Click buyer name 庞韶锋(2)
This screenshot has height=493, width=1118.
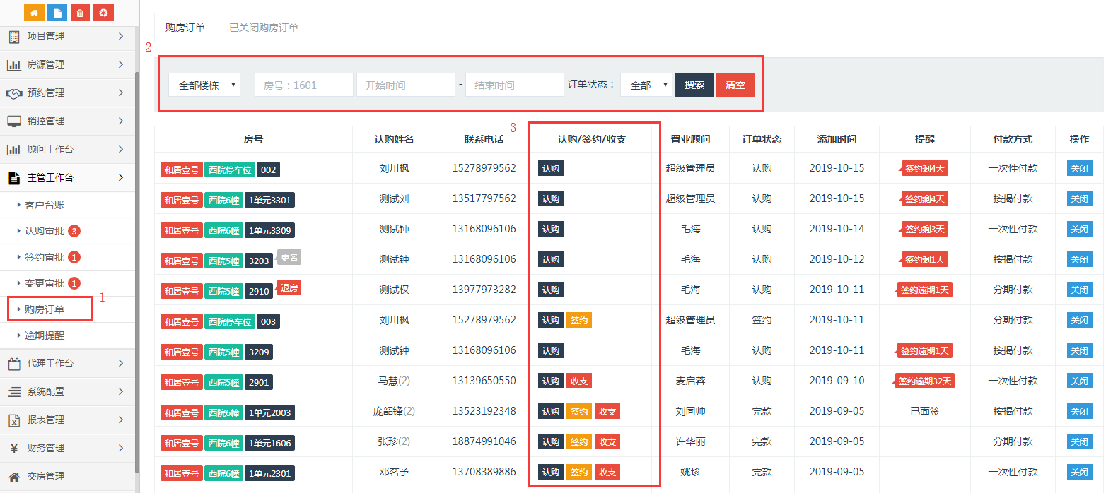click(394, 411)
